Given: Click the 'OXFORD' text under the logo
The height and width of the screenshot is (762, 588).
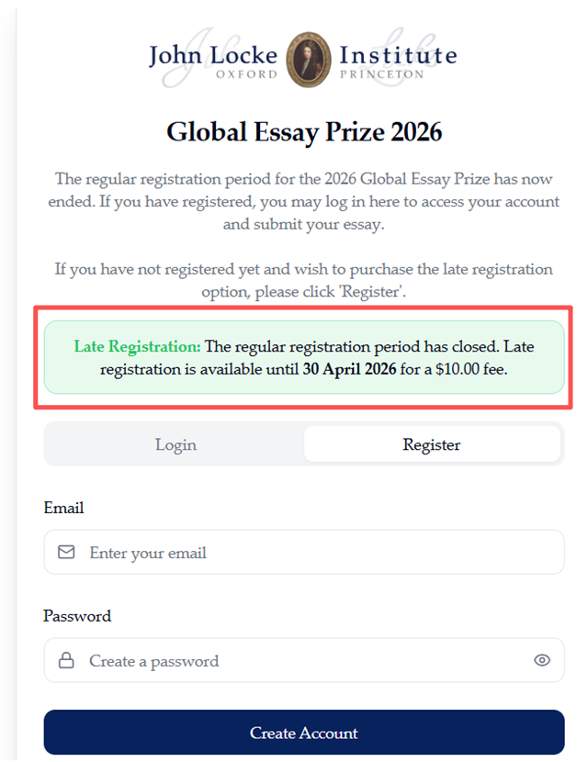Looking at the screenshot, I should (x=246, y=74).
